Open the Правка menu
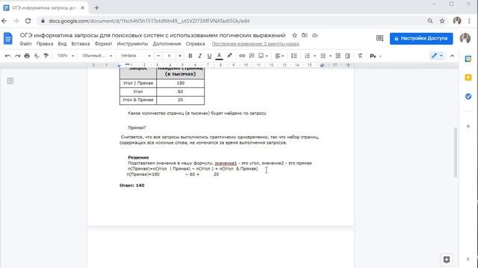Viewport: 478px width, 268px height. pyautogui.click(x=45, y=44)
